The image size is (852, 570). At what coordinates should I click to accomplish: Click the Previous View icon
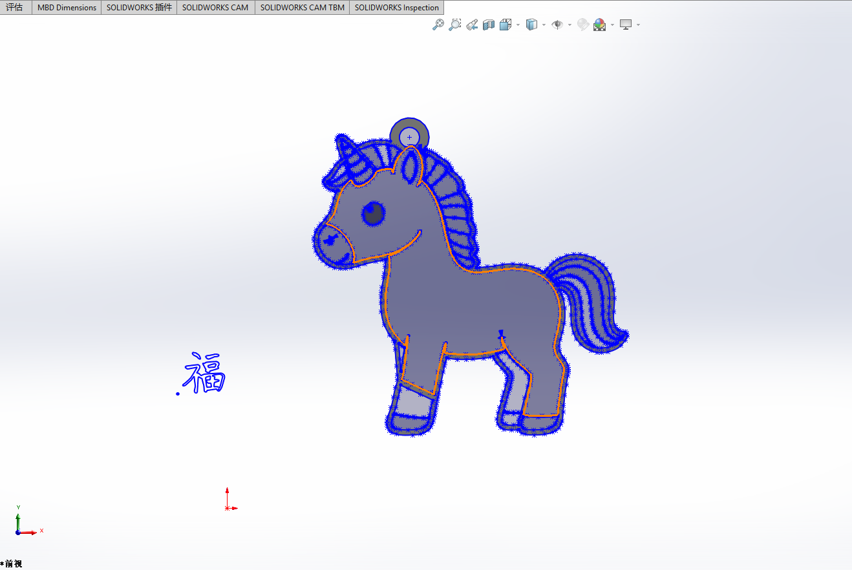point(472,25)
